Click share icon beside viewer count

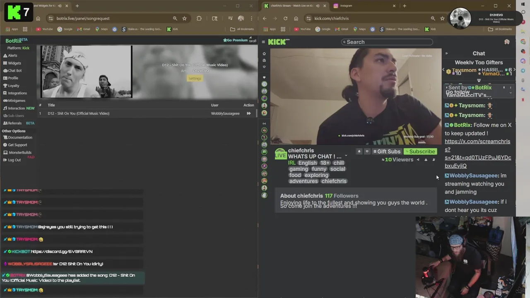click(x=418, y=160)
